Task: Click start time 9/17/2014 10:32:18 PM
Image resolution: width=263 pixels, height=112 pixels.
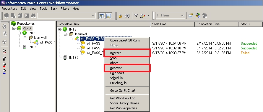Action: pyautogui.click(x=169, y=48)
